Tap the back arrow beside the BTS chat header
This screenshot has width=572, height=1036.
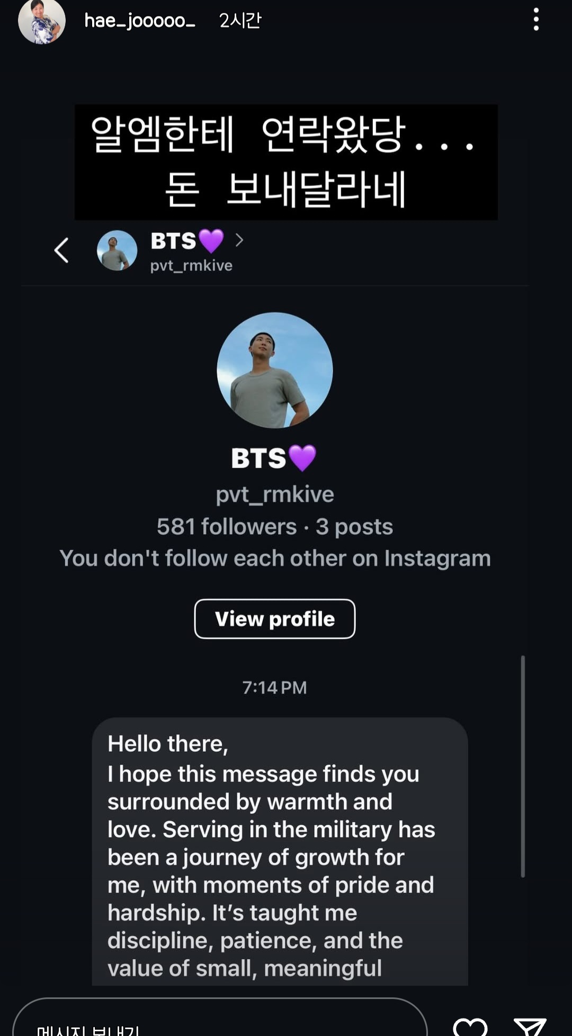(x=61, y=250)
